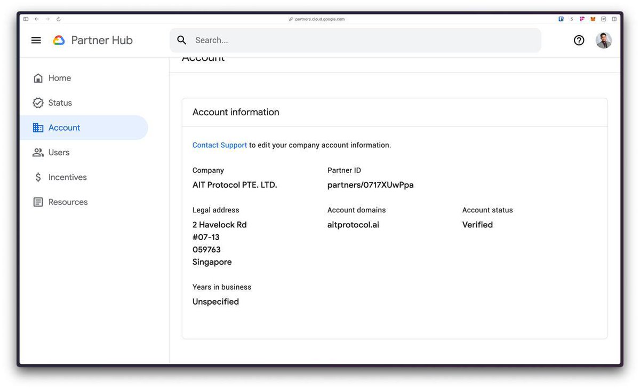Viewport: 640px width, 389px height.
Task: Open the Contact Support link
Action: tap(219, 145)
